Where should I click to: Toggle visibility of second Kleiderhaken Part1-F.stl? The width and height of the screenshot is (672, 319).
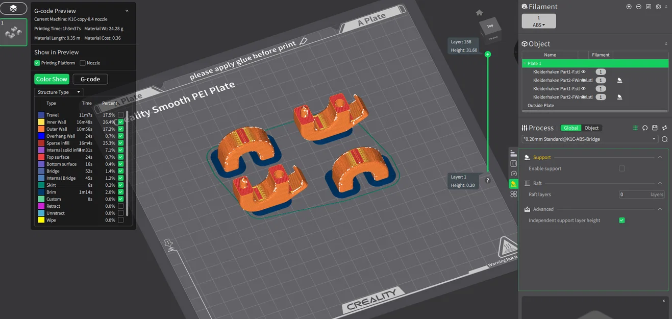tap(584, 89)
